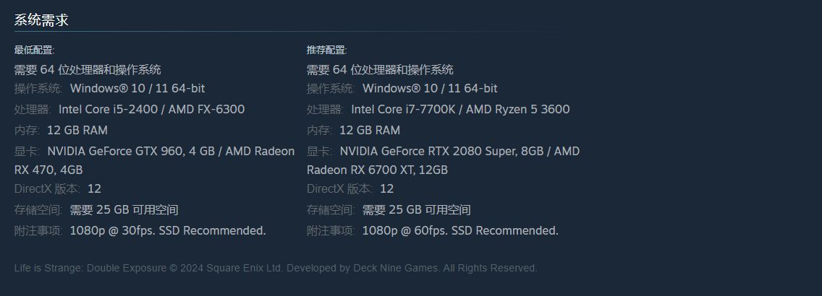The width and height of the screenshot is (822, 296).
Task: Click the Radeon RX 470, 4GB line
Action: click(x=48, y=170)
